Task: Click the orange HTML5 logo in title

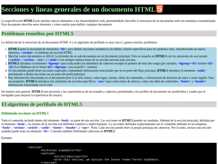Action: (159, 9)
